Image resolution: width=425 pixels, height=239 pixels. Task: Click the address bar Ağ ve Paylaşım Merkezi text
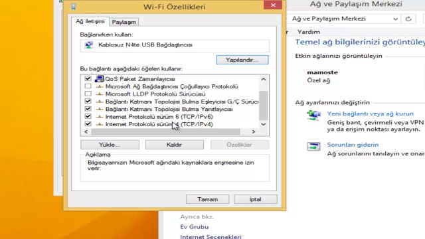pos(329,19)
